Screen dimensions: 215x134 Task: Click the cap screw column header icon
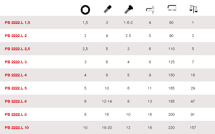click(128, 10)
